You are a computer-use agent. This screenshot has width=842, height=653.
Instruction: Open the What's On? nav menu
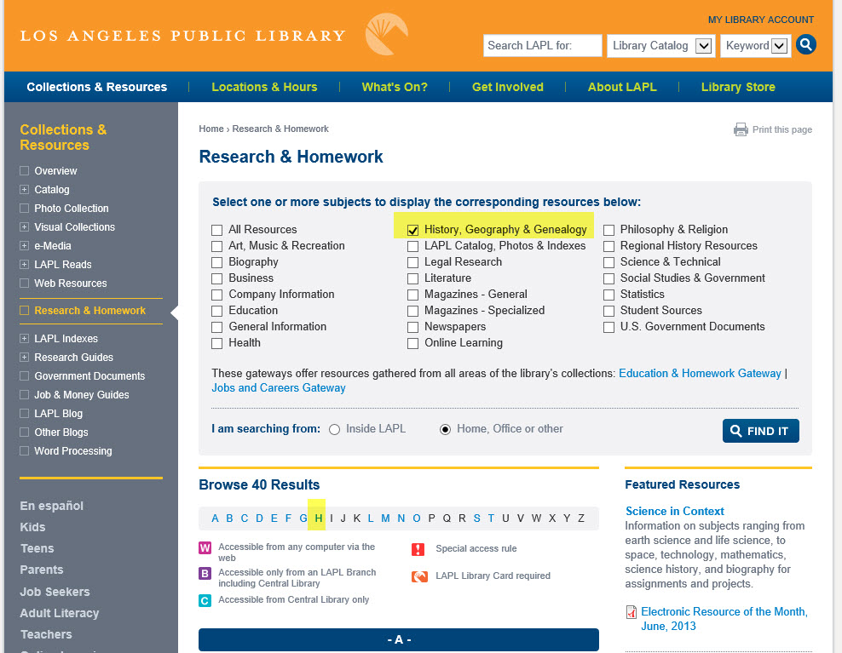click(395, 87)
